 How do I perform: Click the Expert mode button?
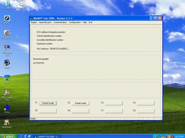pyautogui.click(x=81, y=103)
